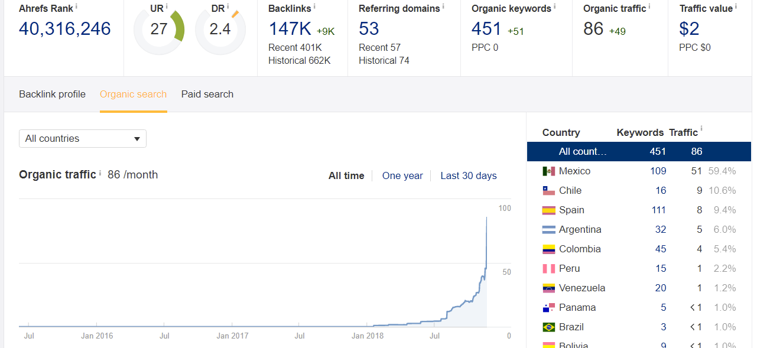Click the Referring domains info icon

443,6
